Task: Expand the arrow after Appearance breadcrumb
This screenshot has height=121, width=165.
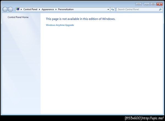Action: (x=56, y=9)
